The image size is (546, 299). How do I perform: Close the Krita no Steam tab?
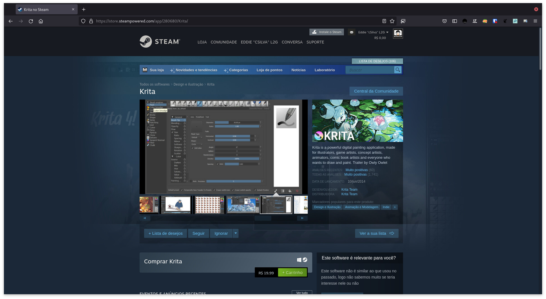click(73, 9)
